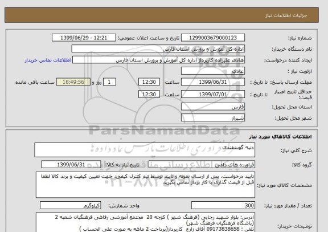Click the need number field 1299003679000123
Screen dimensions: 328x232
coord(213,38)
